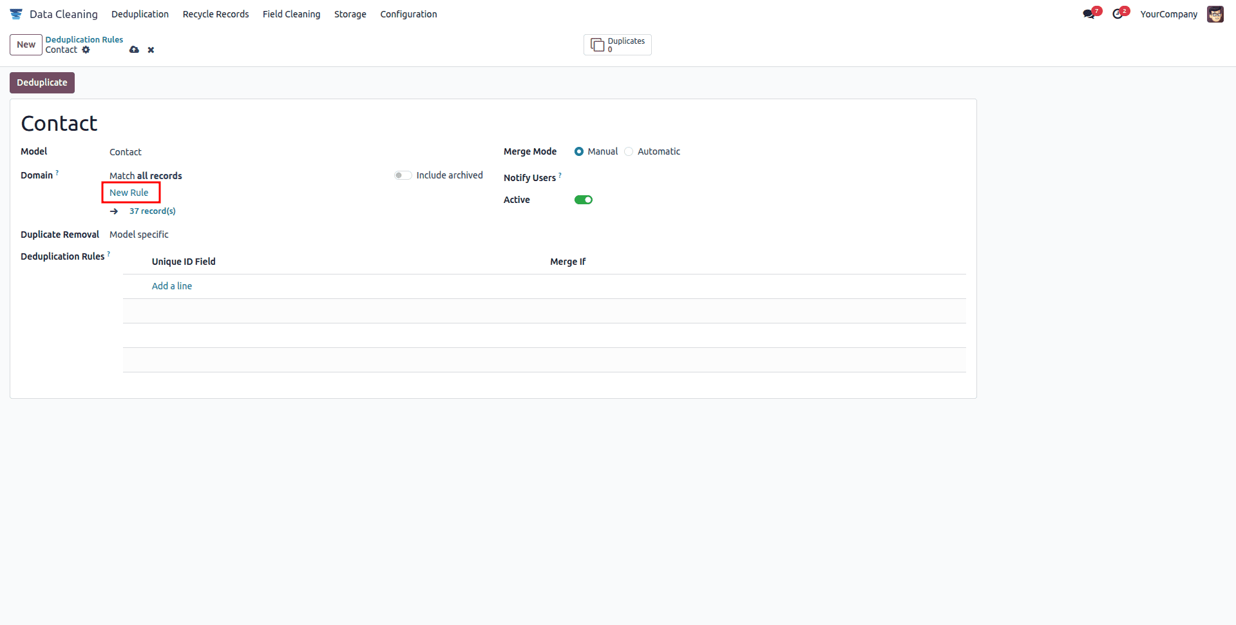This screenshot has height=625, width=1236.
Task: Open the Data Cleaning app icon
Action: [16, 14]
